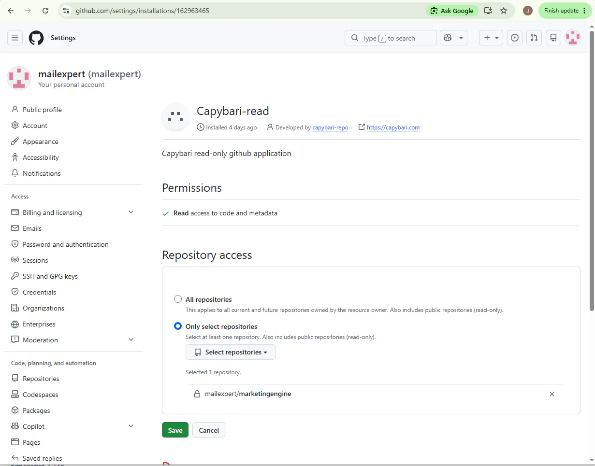Open Copilot chat icon in header
The height and width of the screenshot is (466, 595).
click(x=448, y=38)
